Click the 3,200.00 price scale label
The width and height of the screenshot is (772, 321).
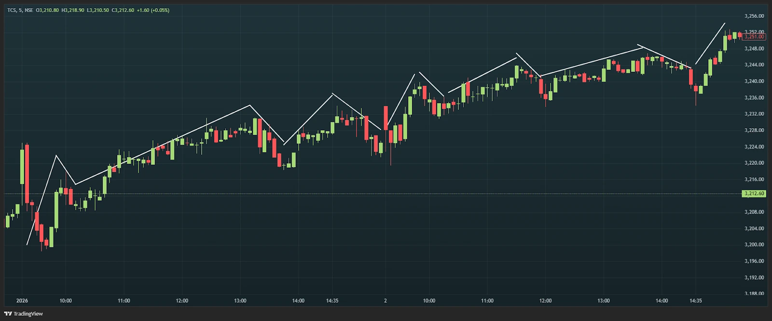pyautogui.click(x=754, y=245)
